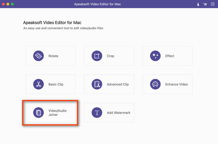Screen dimensions: 218x144
Task: Close the window with red button
Action: coord(4,4)
